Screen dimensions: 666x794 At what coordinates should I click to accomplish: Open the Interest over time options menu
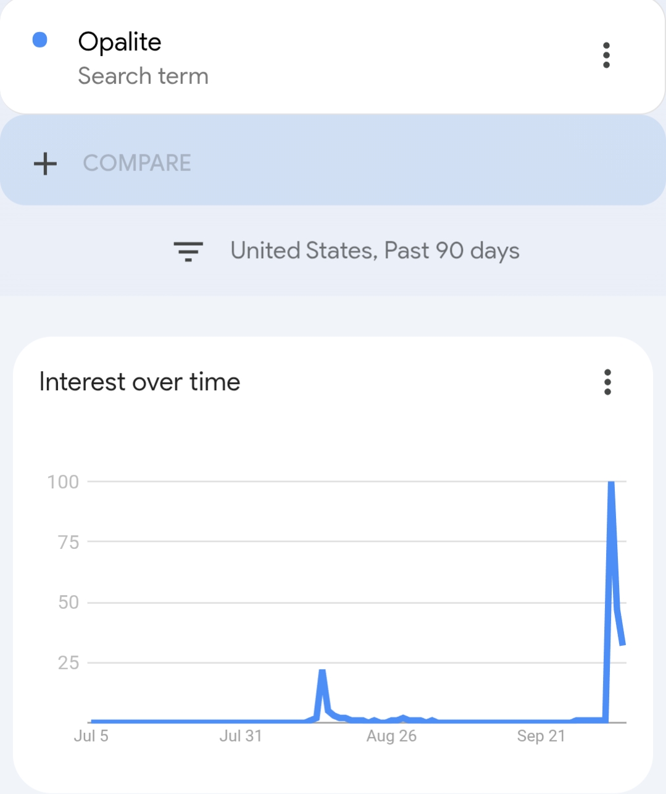pos(607,382)
